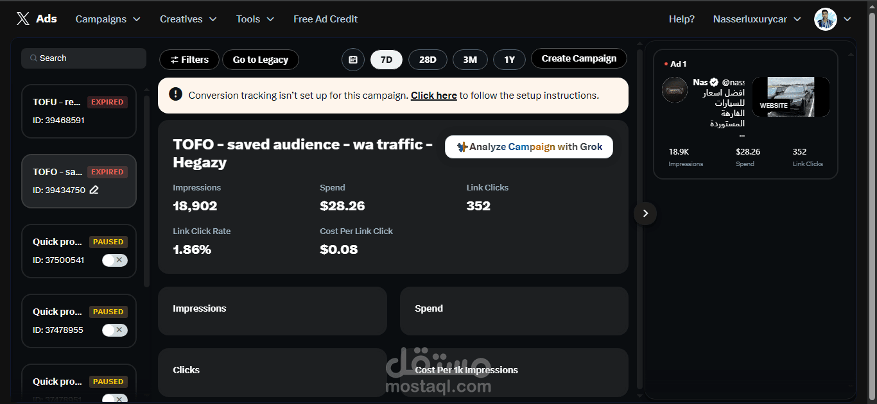877x404 pixels.
Task: Open the Filters button
Action: click(189, 60)
